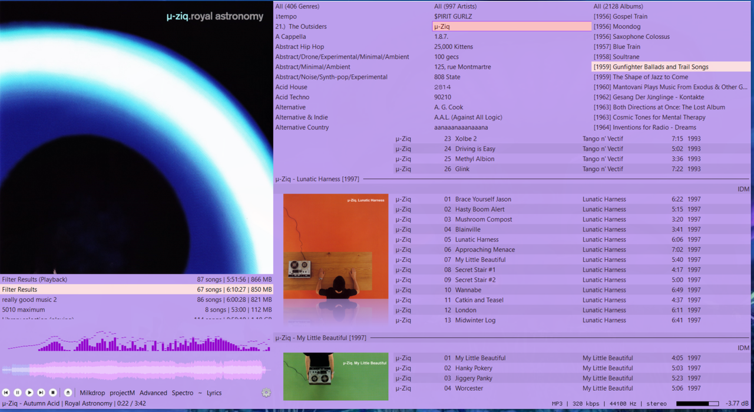This screenshot has height=412, width=754.
Task: Open settings with the gear icon
Action: pos(266,393)
